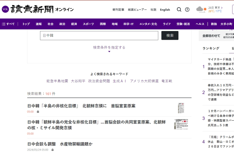Select the トップ navigation item
234x152 pixels.
point(26,24)
